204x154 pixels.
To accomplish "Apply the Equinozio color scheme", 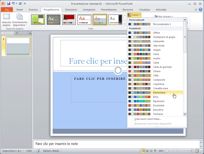I will [x=155, y=101].
